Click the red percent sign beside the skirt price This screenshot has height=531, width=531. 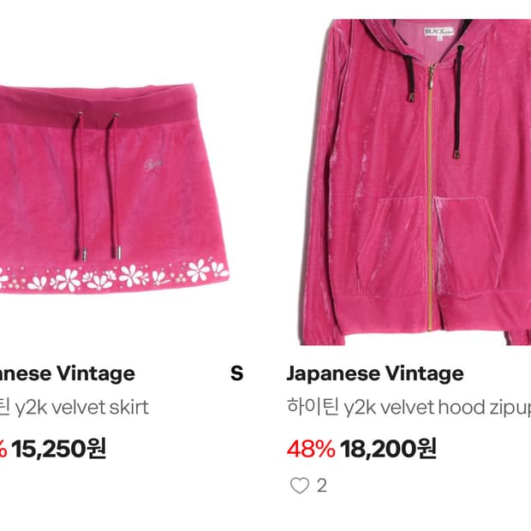pyautogui.click(x=3, y=449)
